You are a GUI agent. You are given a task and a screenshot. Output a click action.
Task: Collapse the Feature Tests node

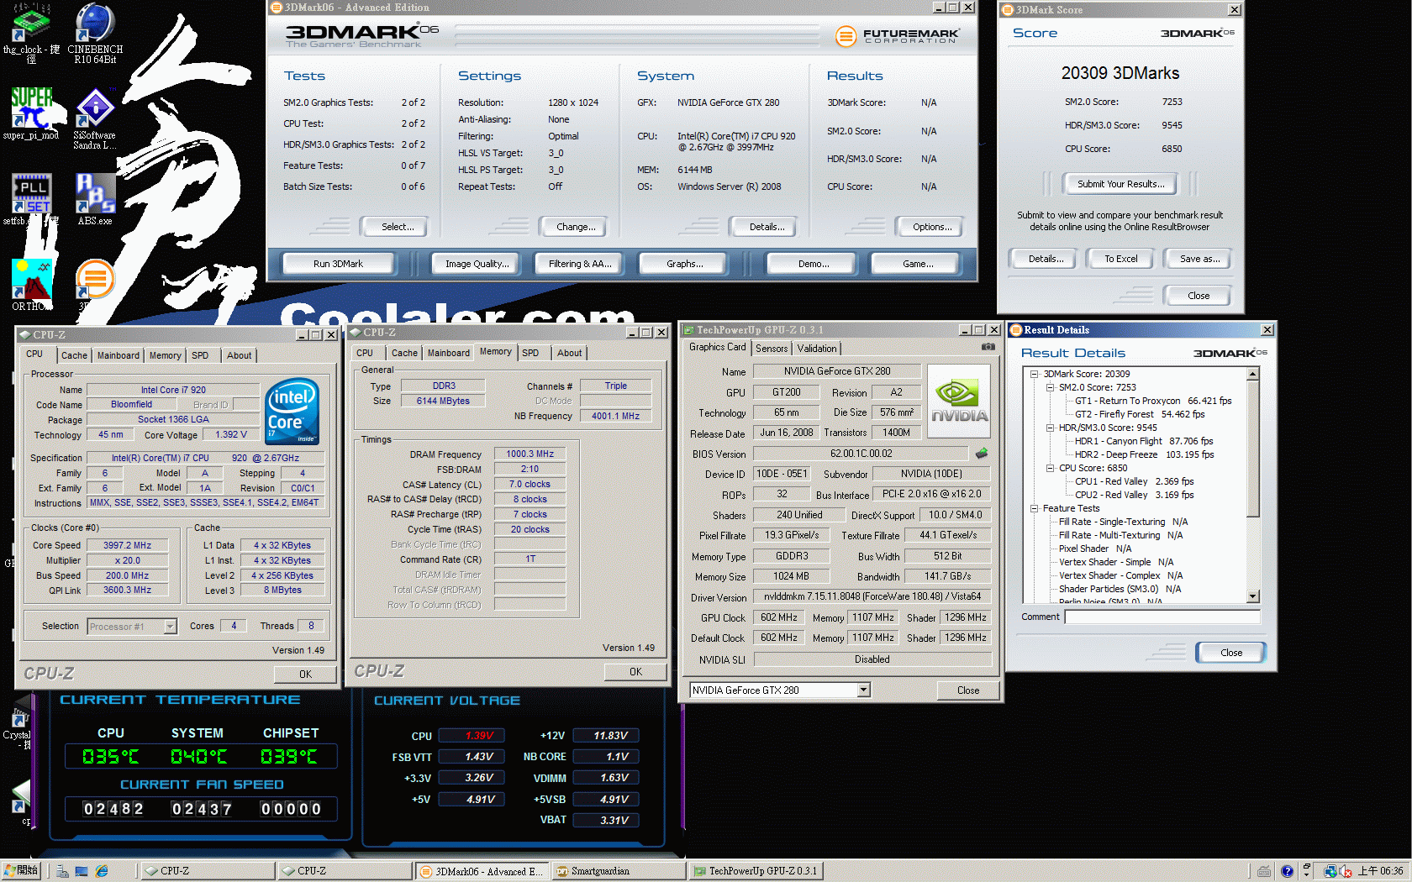point(1035,508)
